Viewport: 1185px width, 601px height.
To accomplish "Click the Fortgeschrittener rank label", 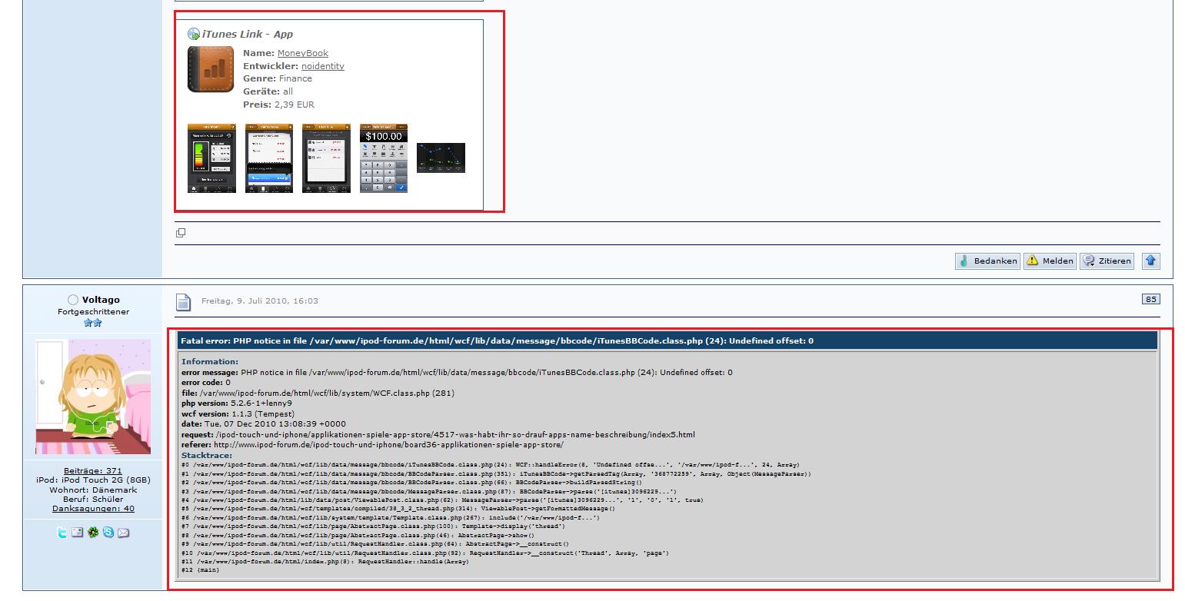I will coord(93,312).
